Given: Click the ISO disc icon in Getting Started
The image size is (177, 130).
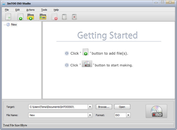Looking at the screenshot, I should tap(87, 64).
